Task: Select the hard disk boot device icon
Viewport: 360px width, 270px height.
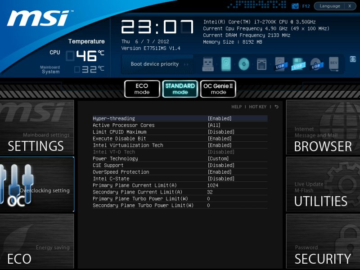Action: click(x=226, y=64)
